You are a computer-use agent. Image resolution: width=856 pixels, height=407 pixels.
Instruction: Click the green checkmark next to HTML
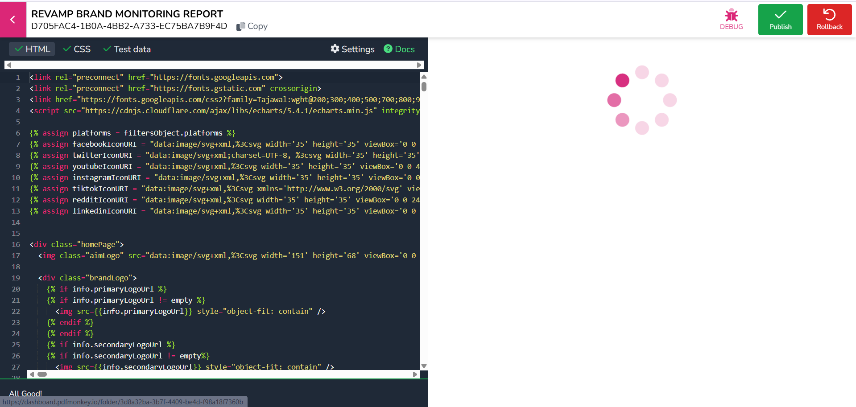coord(19,49)
